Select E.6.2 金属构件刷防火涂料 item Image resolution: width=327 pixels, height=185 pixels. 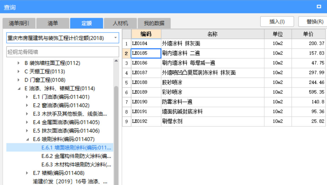coord(76,156)
